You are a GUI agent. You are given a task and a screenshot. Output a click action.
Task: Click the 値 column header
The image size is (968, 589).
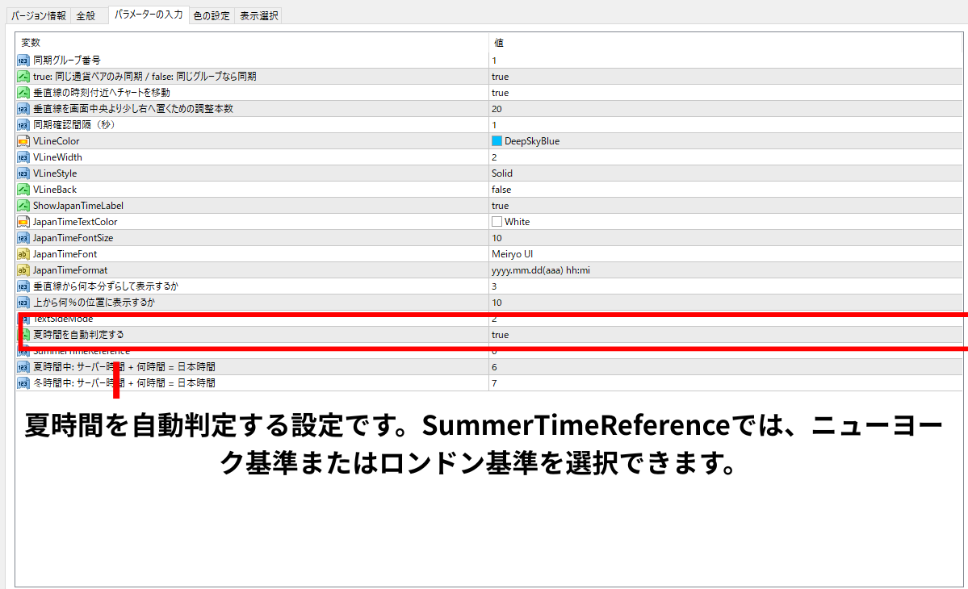point(499,42)
